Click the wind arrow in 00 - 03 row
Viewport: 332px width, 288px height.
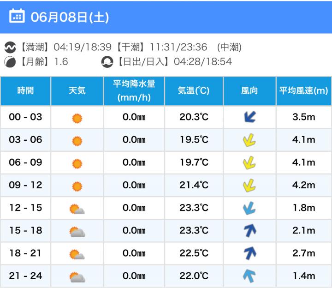tap(249, 117)
